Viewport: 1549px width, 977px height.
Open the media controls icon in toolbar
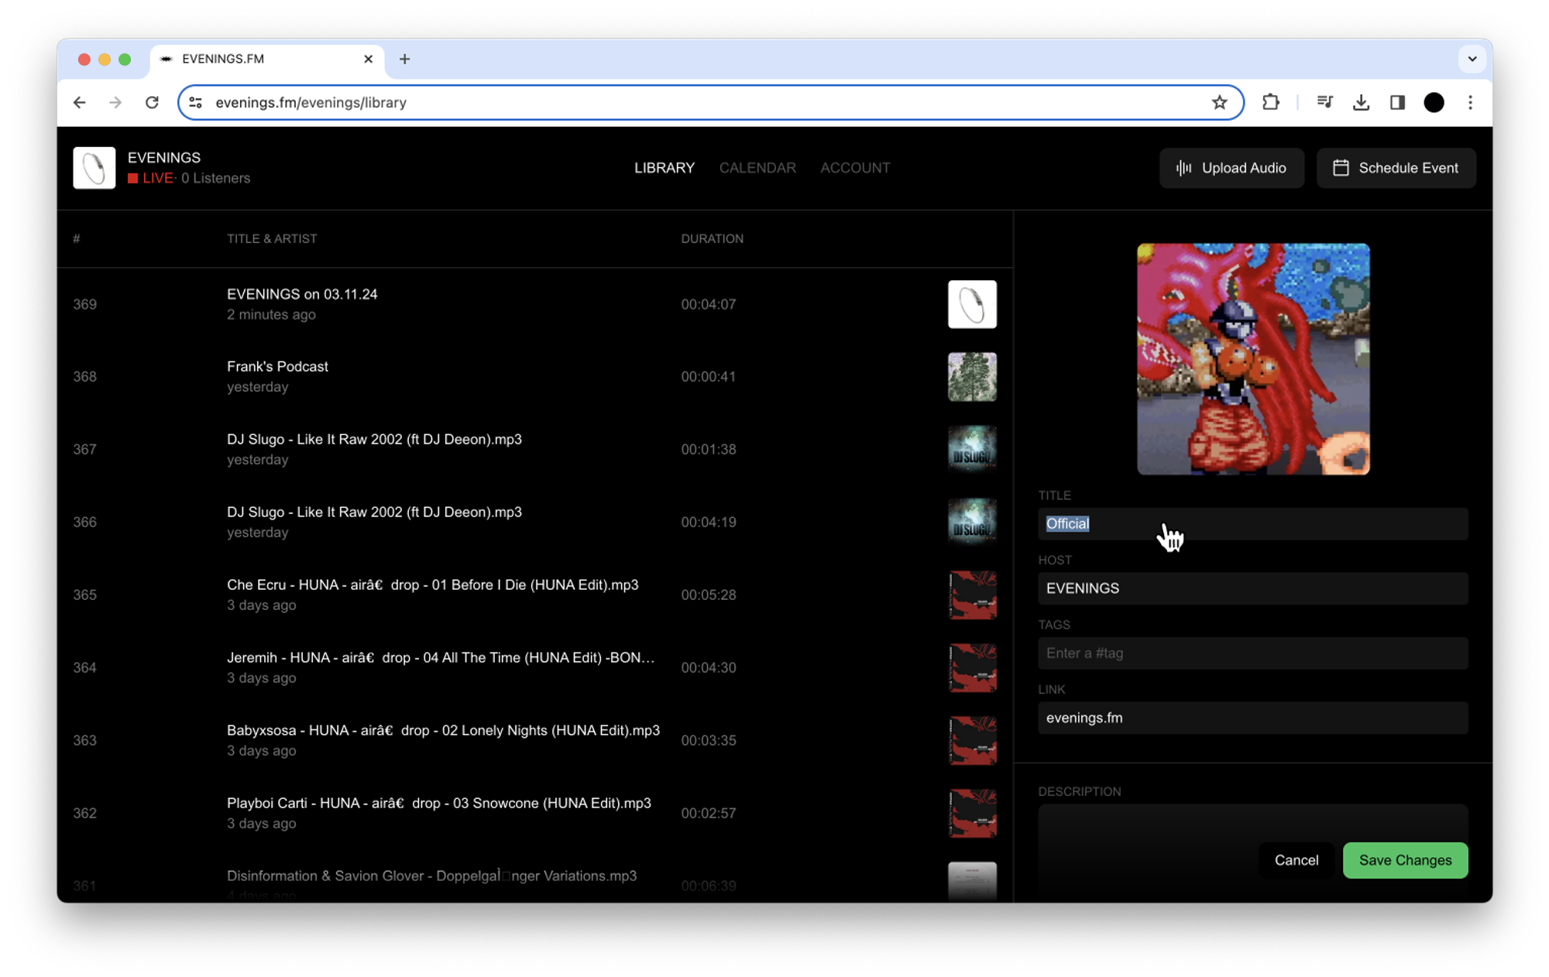coord(1324,102)
